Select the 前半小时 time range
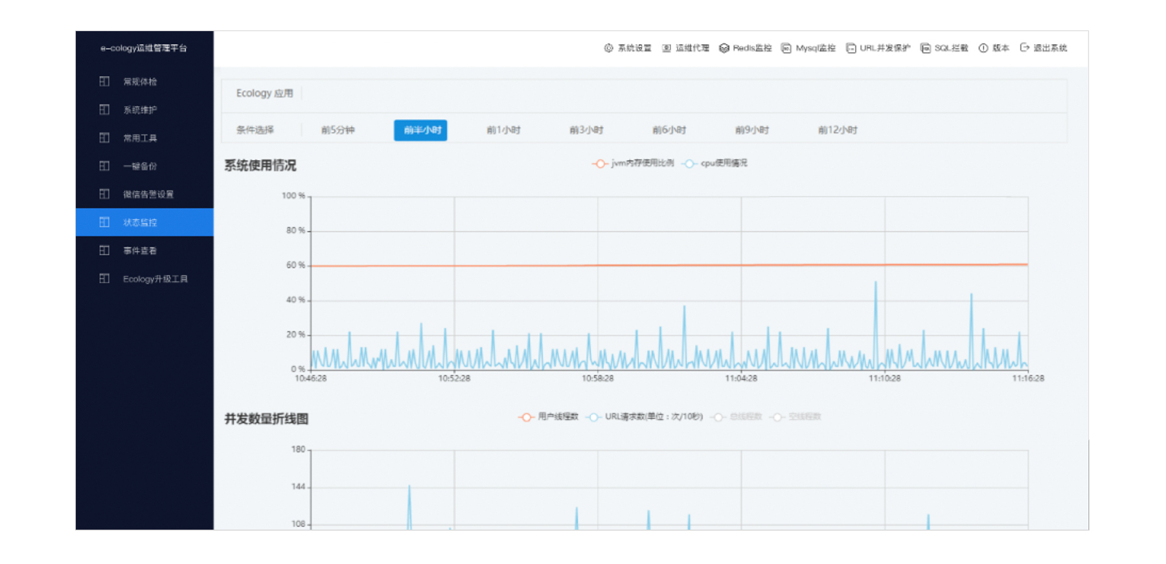The height and width of the screenshot is (564, 1166). (420, 130)
